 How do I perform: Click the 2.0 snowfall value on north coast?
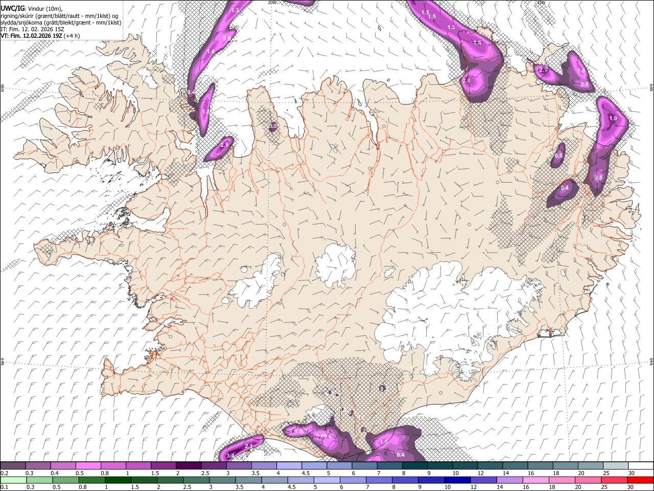click(x=466, y=81)
